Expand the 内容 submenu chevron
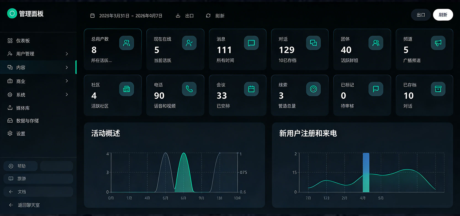Image resolution: width=460 pixels, height=216 pixels. pyautogui.click(x=67, y=67)
